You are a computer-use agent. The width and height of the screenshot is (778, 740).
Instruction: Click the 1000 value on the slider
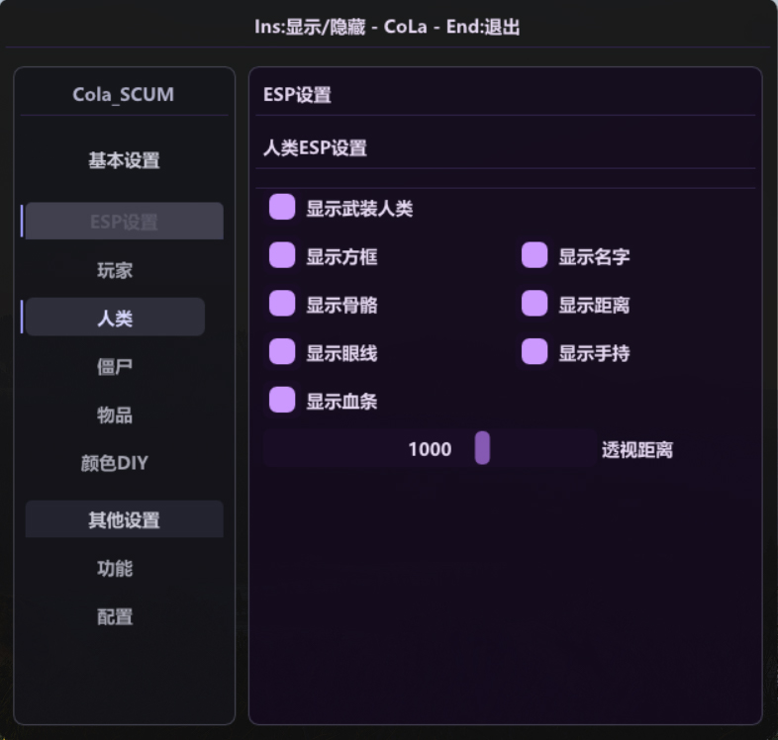pos(430,449)
